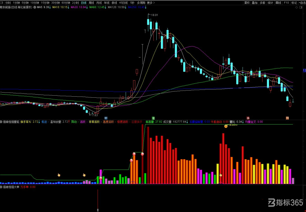The height and width of the screenshot is (212, 306).
Task: Click the diamond icon above the price chart
Action: (x=296, y=7)
